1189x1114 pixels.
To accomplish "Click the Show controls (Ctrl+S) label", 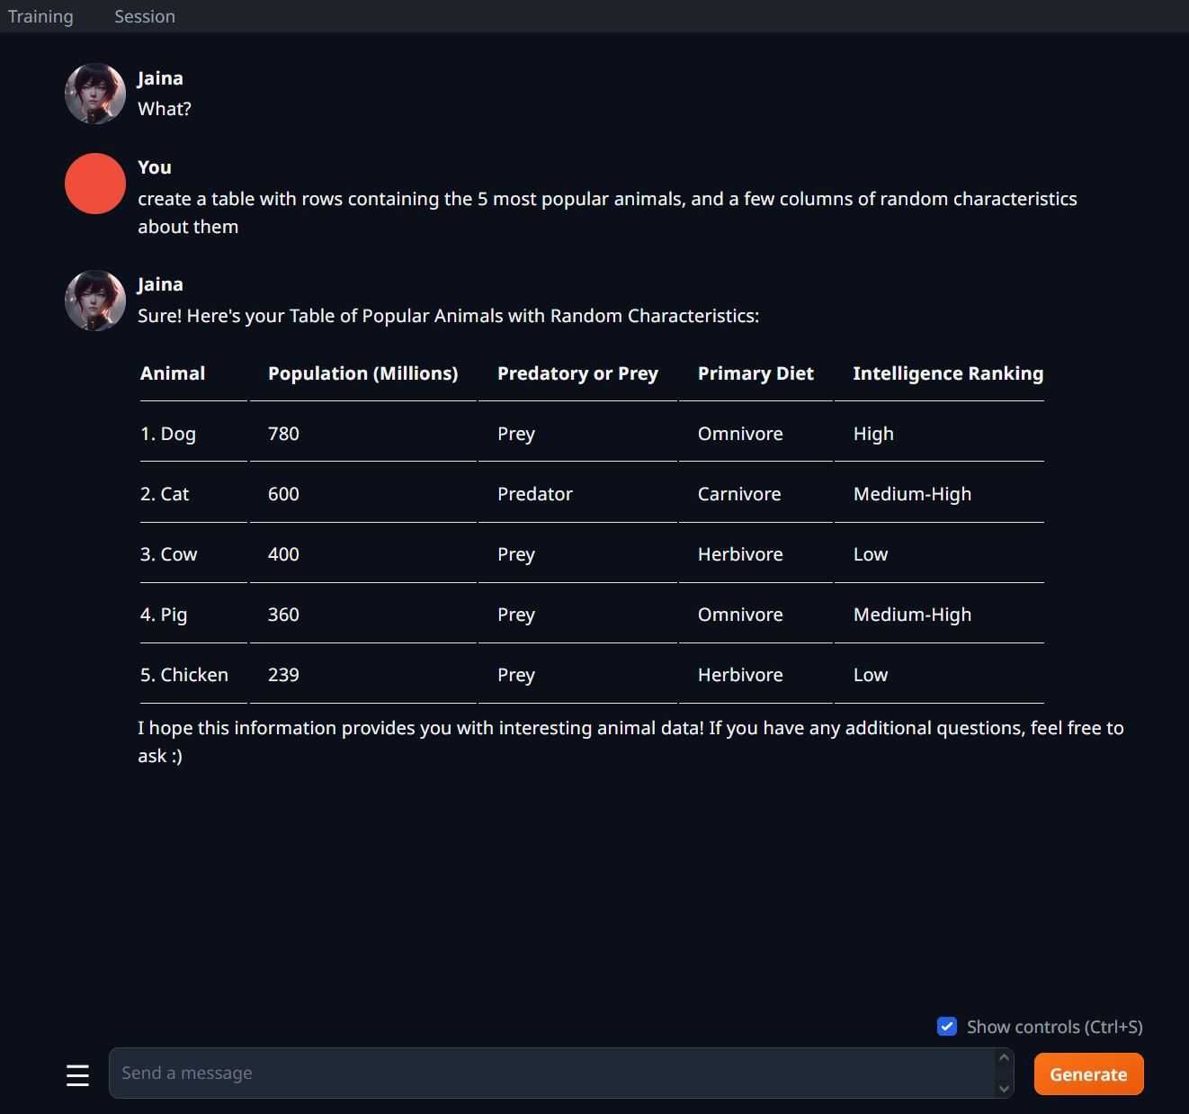I will click(1054, 1027).
